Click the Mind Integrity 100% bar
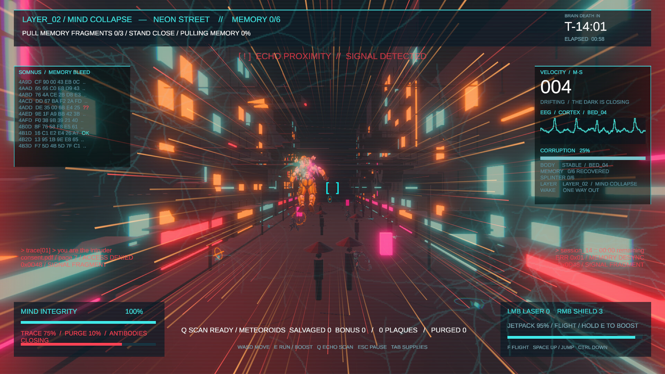 click(x=88, y=322)
